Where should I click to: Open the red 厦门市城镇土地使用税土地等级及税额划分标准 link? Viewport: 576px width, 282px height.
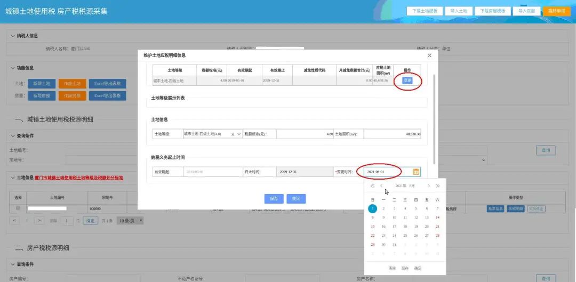coord(79,178)
